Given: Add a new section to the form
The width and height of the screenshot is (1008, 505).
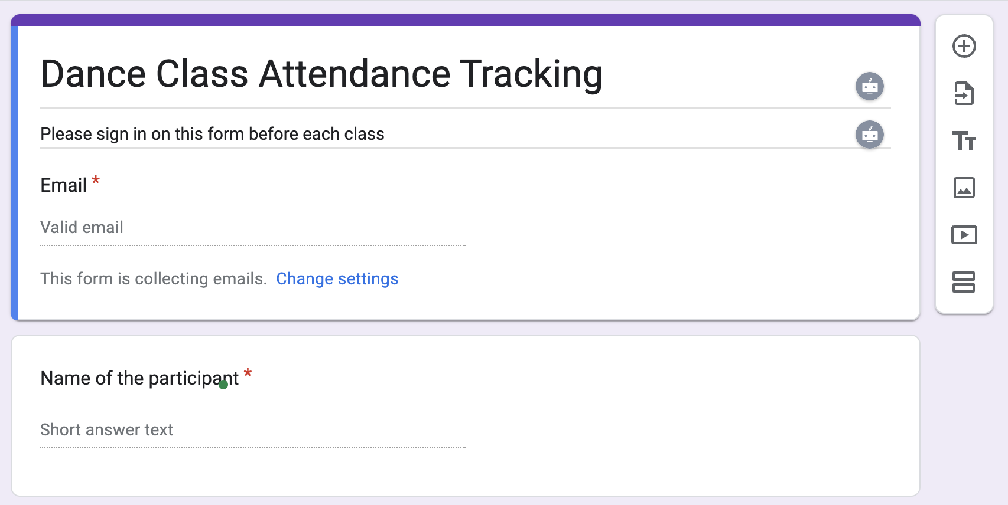Looking at the screenshot, I should pos(964,283).
